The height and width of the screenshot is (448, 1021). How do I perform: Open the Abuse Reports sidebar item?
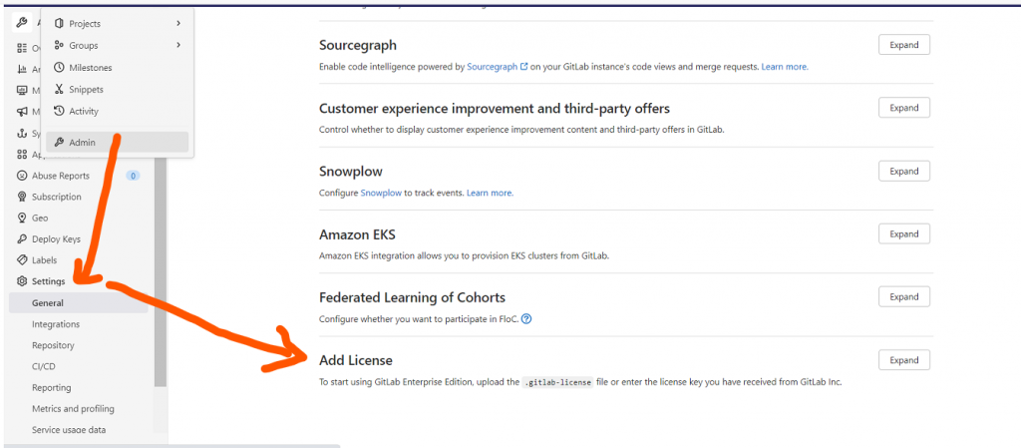pyautogui.click(x=60, y=176)
